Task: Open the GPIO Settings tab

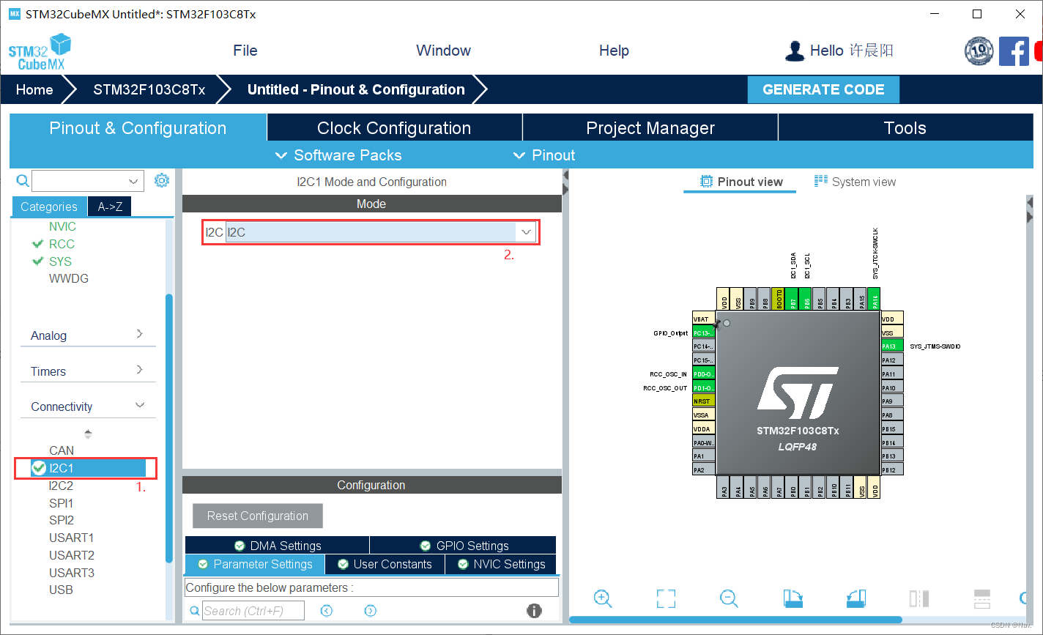Action: [x=463, y=546]
